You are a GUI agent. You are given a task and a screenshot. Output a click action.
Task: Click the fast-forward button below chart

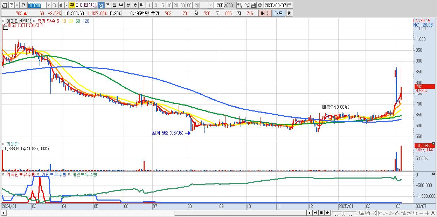327,213
